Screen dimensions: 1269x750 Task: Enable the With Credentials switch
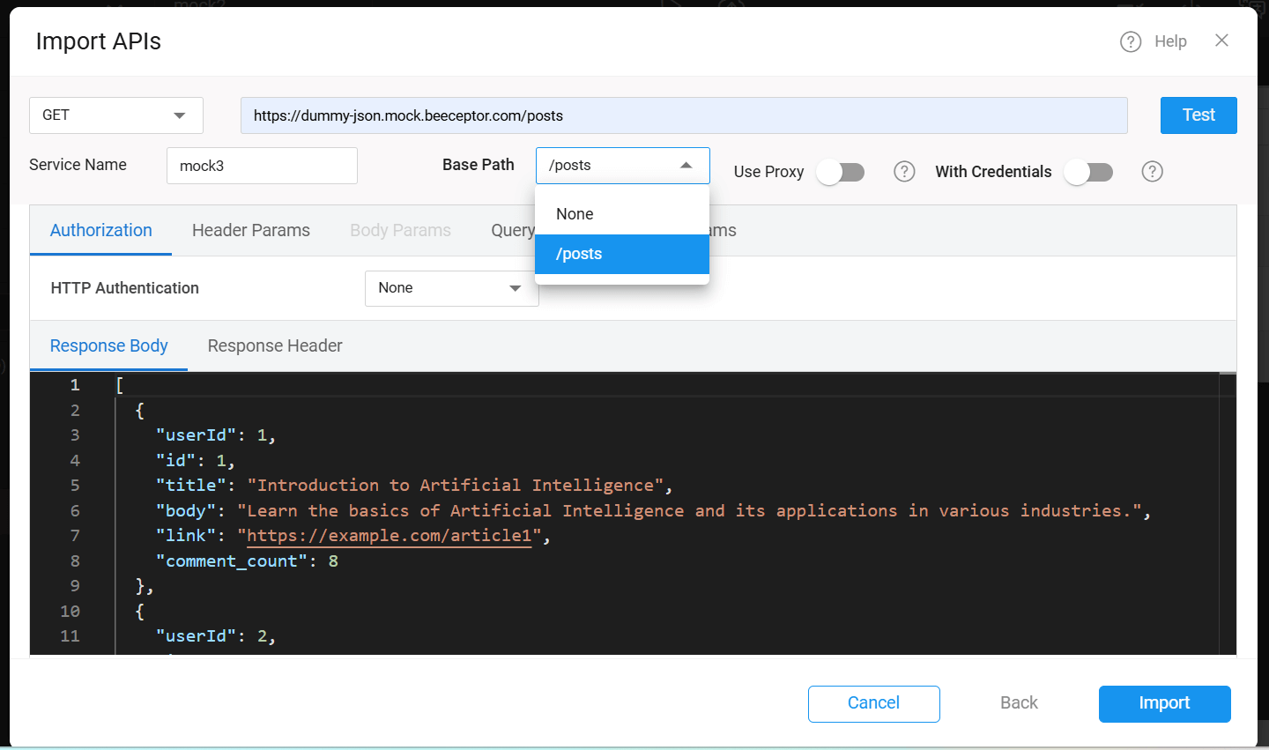[1088, 172]
